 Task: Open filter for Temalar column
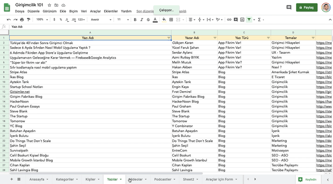(313, 38)
